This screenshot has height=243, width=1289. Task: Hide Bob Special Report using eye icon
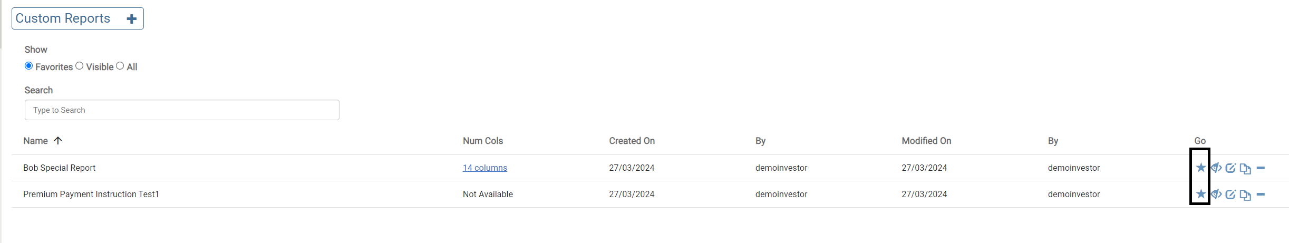(x=1216, y=168)
